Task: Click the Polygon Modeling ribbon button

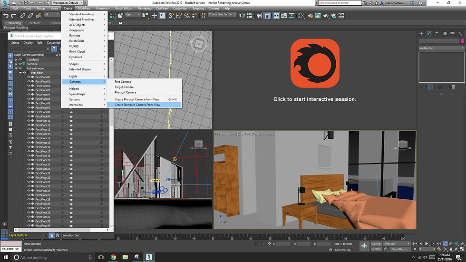Action: 16,28
